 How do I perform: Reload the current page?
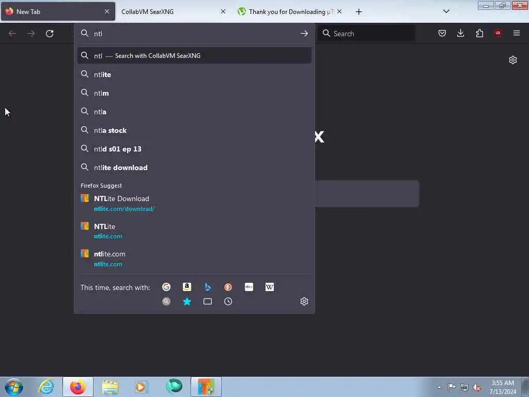pos(50,34)
